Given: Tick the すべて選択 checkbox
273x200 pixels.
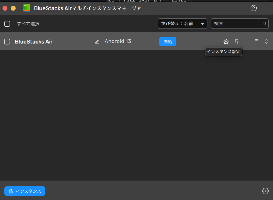Looking at the screenshot, I should 7,24.
